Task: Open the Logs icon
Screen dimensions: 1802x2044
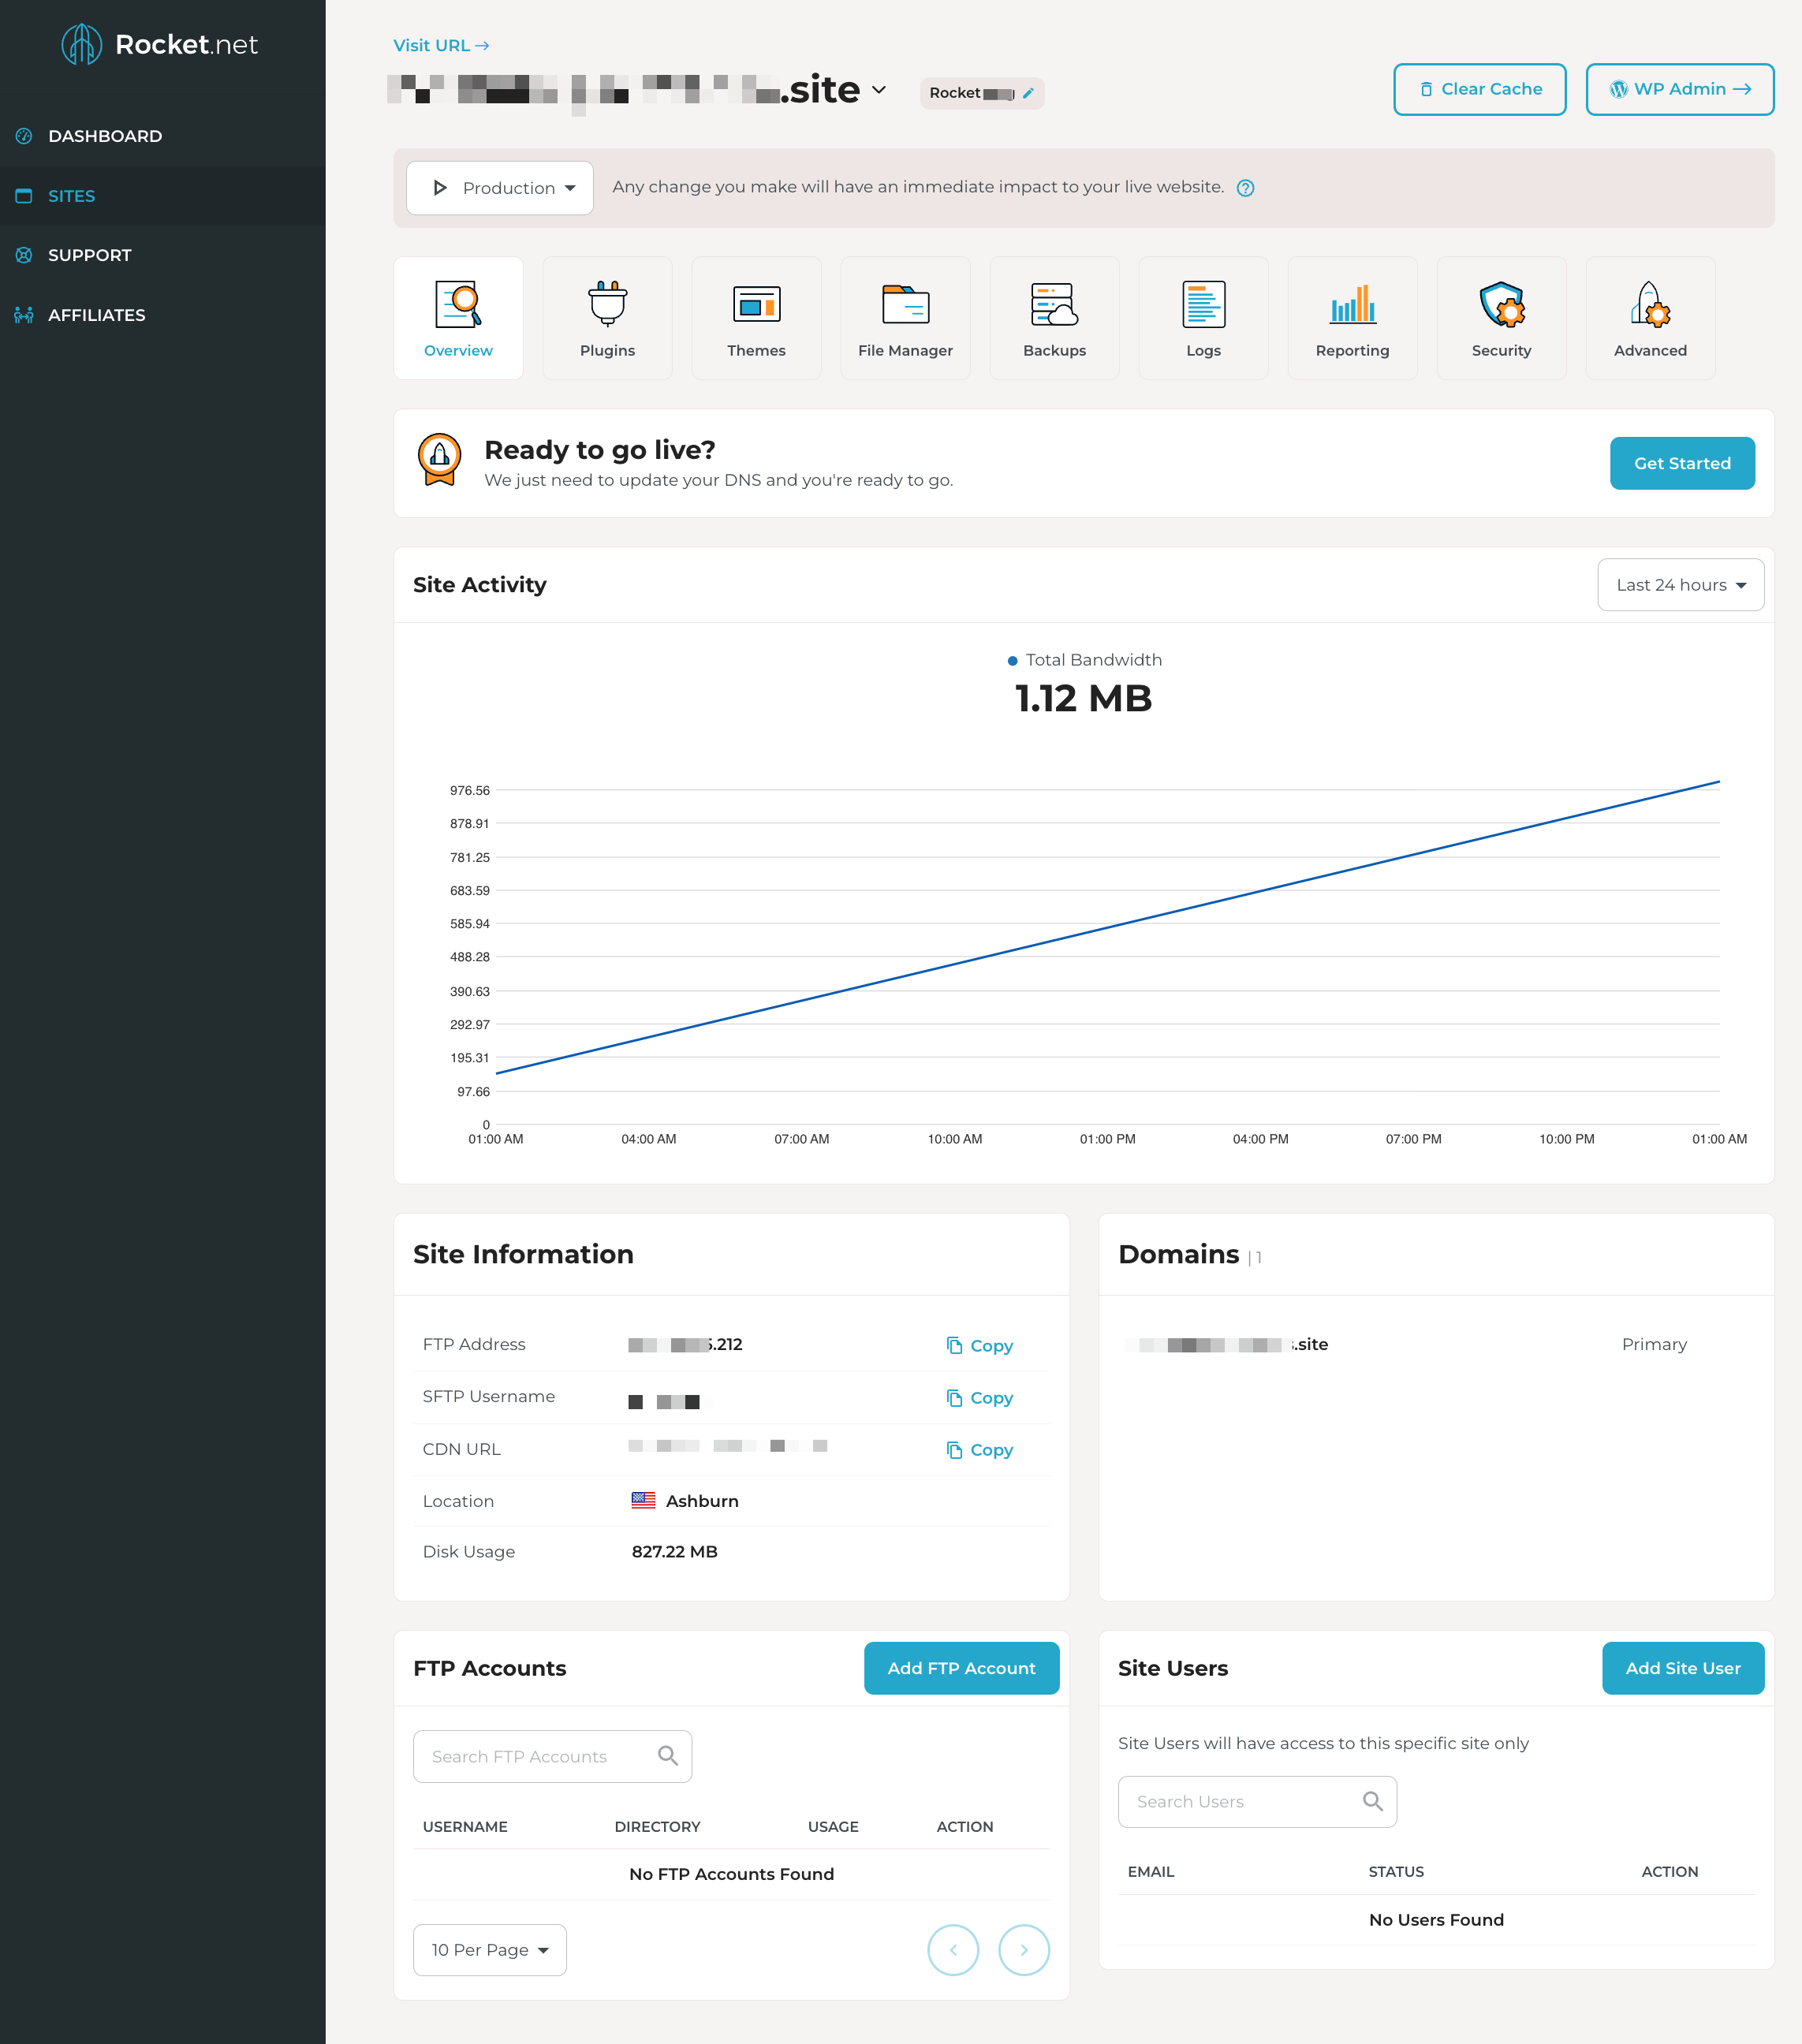Action: 1203,304
